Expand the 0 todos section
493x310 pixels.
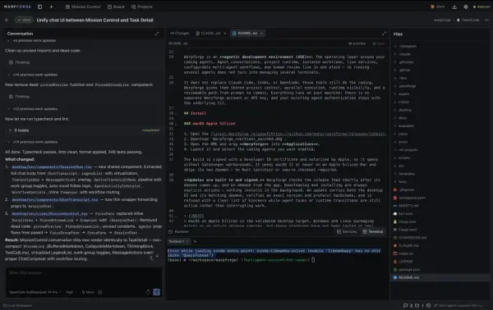pyautogui.click(x=84, y=130)
